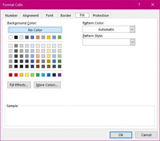Select the white swatch in the top row
Image resolution: width=160 pixels, height=141 pixels.
11,37
